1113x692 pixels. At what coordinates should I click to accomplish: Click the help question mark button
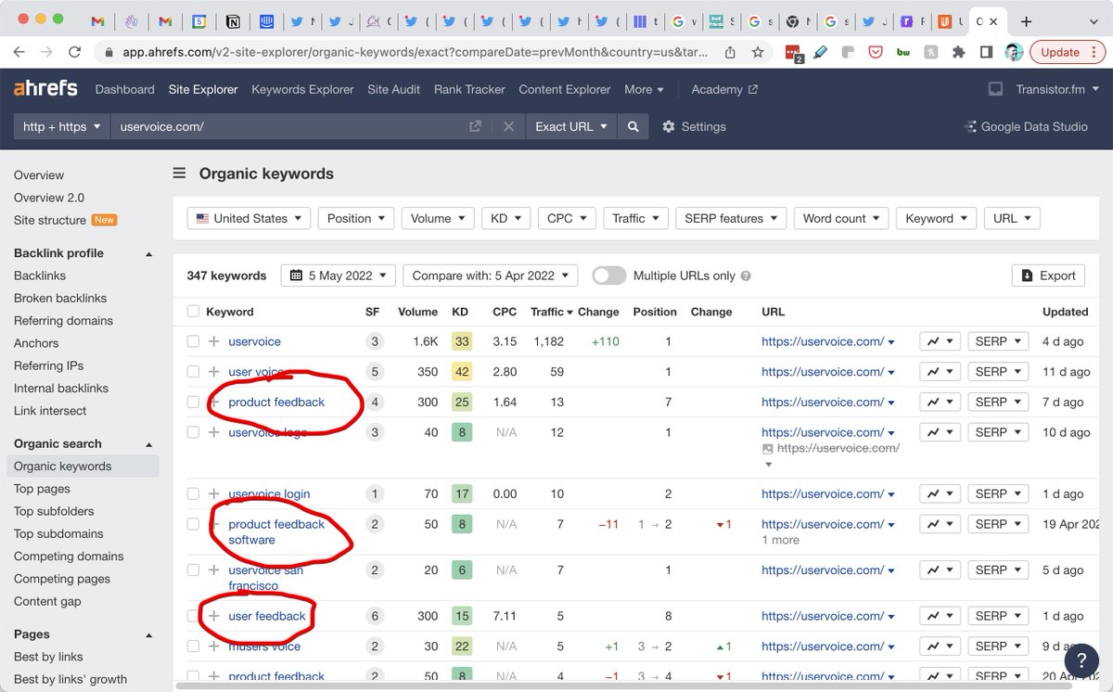(1081, 660)
